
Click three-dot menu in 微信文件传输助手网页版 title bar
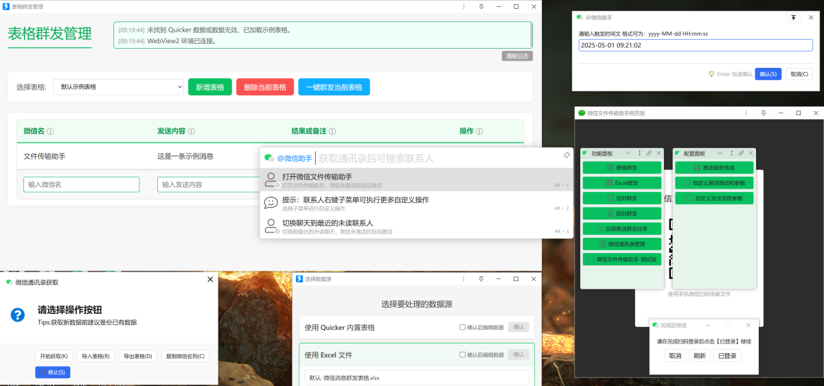pos(746,113)
